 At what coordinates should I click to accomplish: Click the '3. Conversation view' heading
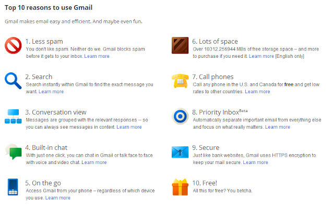pos(56,112)
